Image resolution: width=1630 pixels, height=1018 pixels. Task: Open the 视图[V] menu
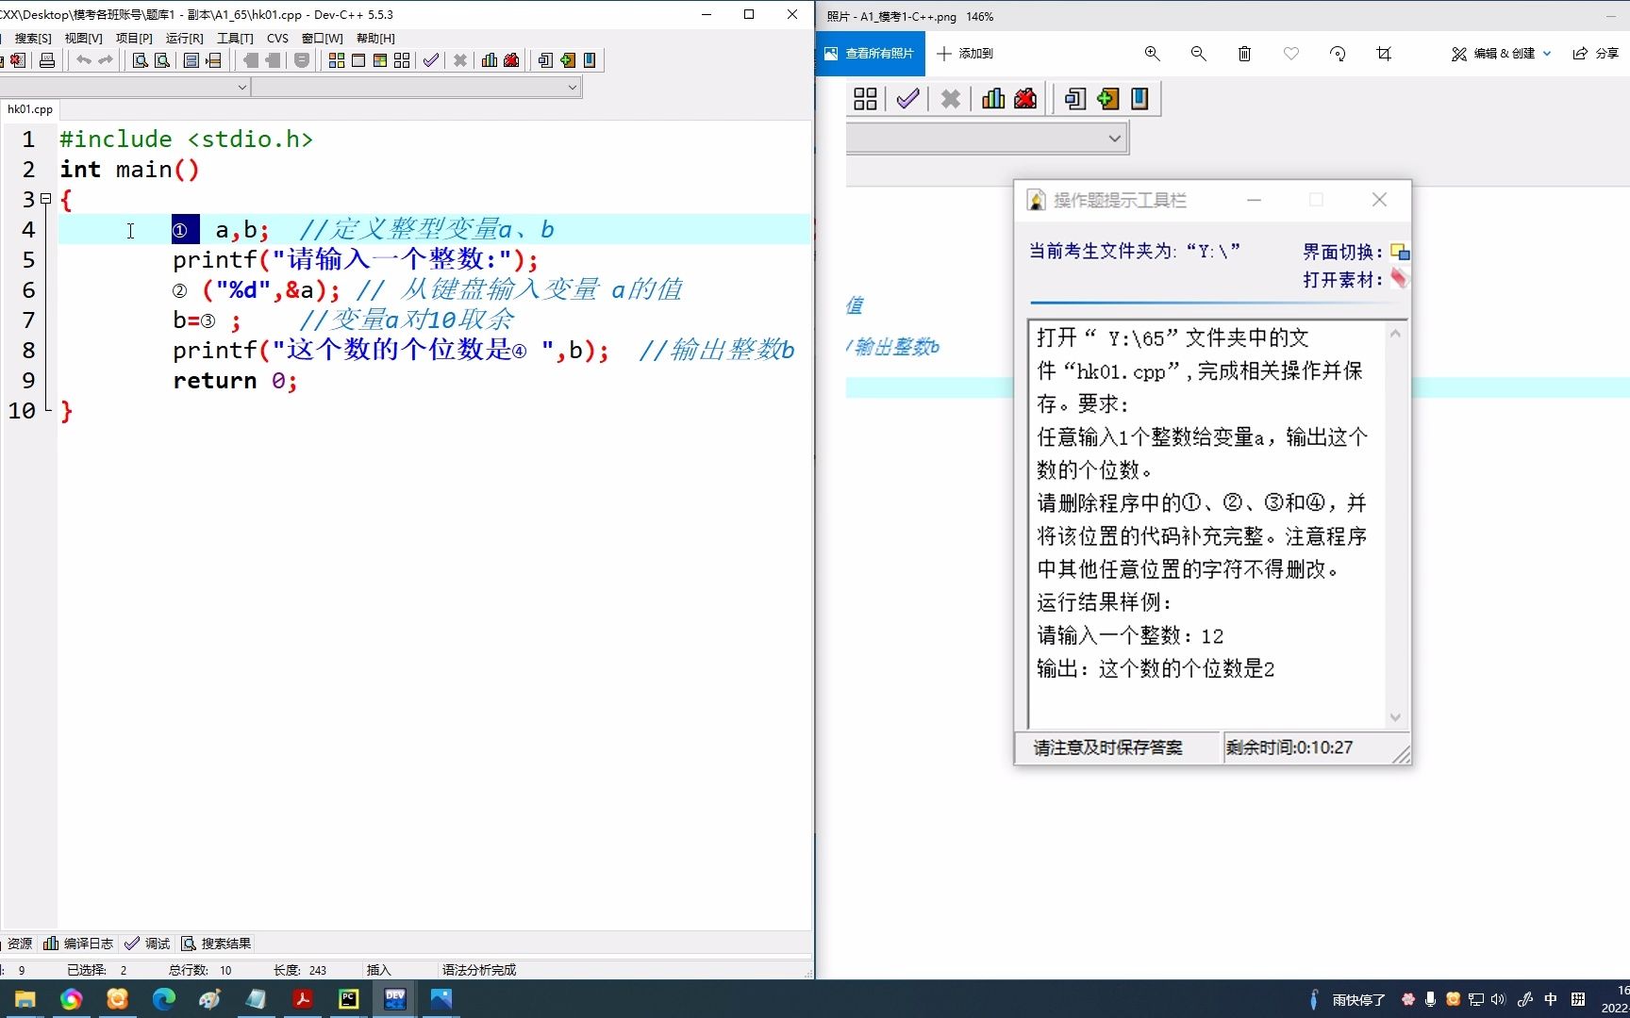tap(83, 38)
